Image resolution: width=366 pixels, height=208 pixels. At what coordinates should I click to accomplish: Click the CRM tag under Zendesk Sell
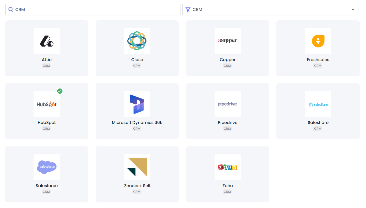click(x=137, y=192)
